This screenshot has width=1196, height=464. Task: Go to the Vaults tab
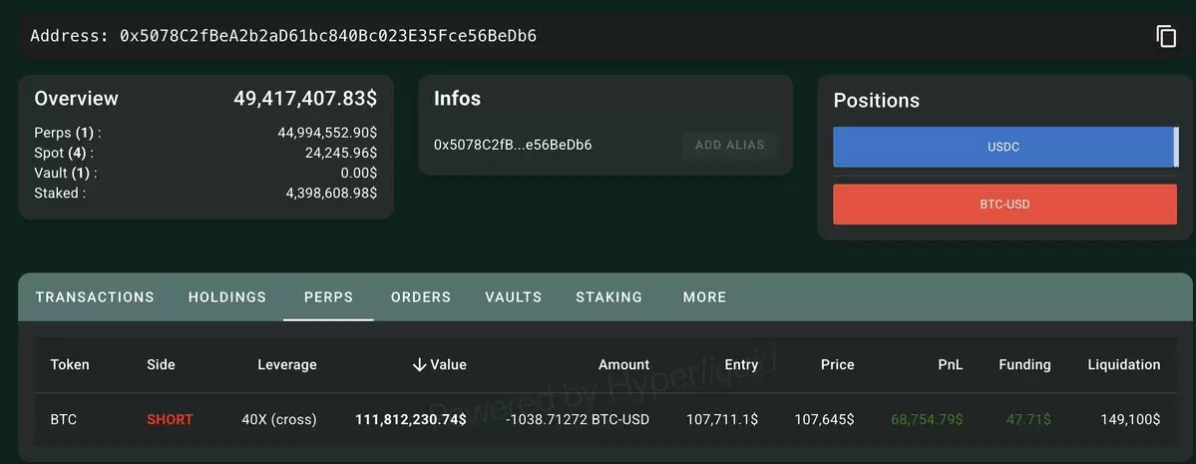[x=514, y=297]
